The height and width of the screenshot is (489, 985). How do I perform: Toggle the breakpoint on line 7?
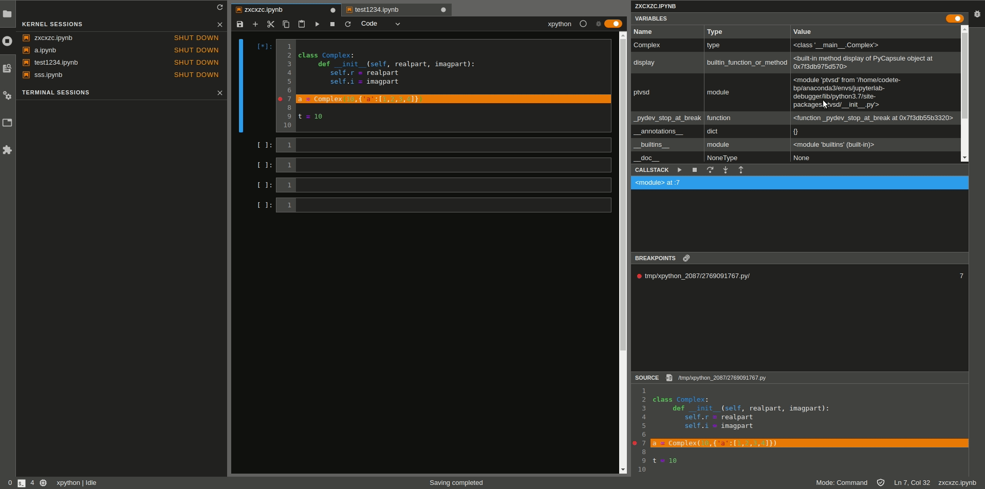[x=280, y=99]
